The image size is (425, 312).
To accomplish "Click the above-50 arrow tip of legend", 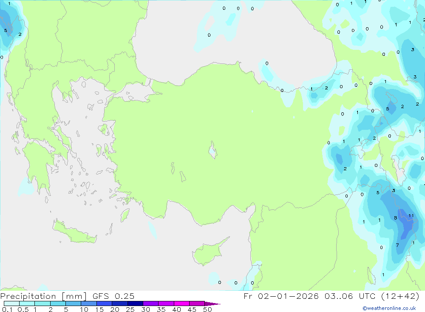I will [x=212, y=304].
